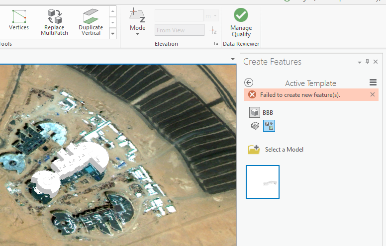This screenshot has height=246, width=386.
Task: Choose the Duplicate Vertical tool
Action: tap(91, 22)
